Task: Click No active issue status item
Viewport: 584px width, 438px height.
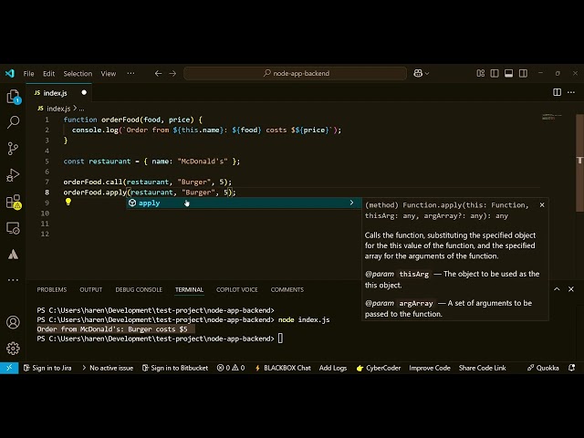Action: [108, 368]
